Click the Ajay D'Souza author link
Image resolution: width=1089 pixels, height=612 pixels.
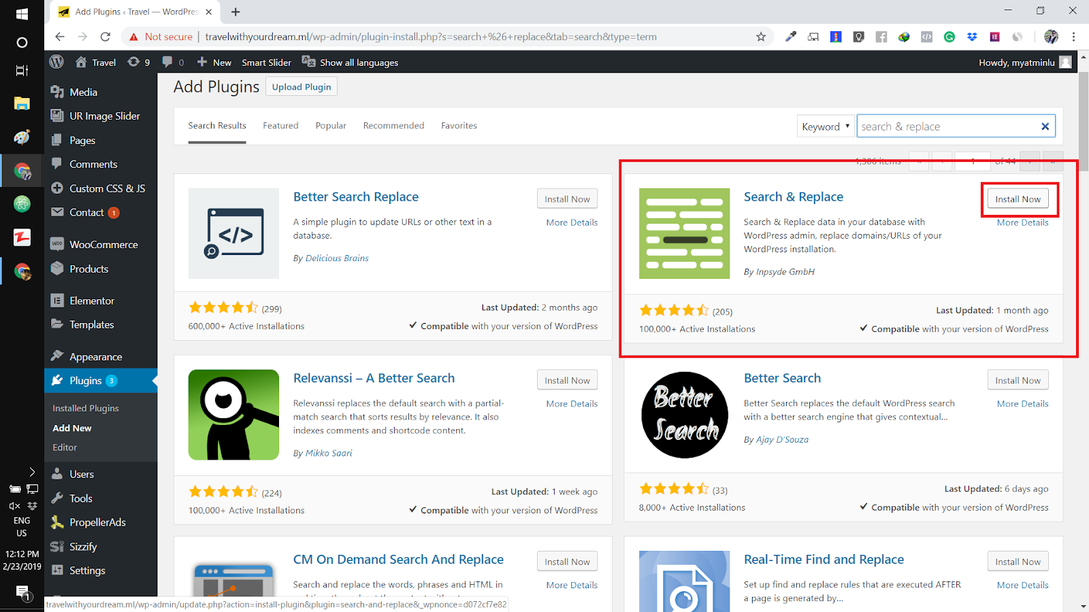pyautogui.click(x=782, y=439)
